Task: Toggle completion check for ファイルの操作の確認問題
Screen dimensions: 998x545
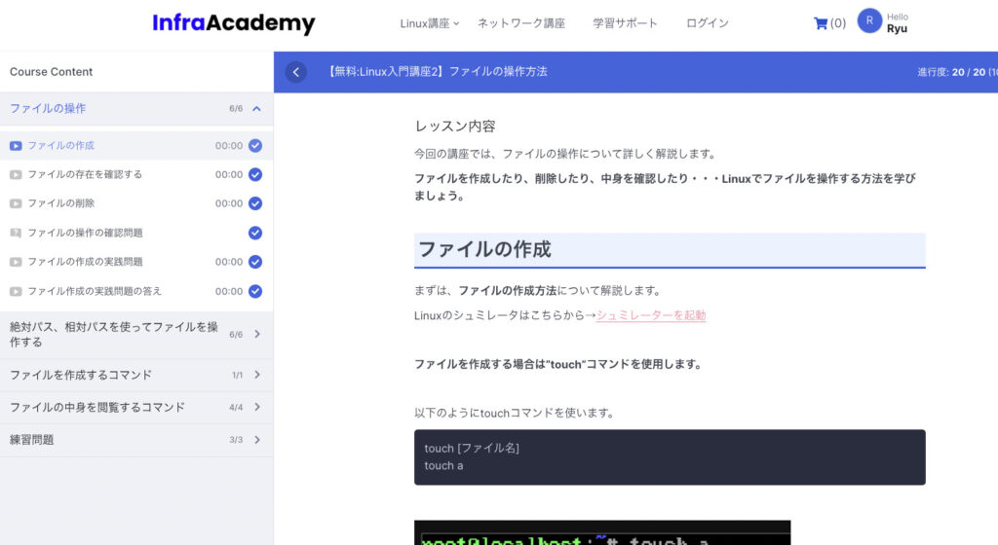Action: (x=255, y=234)
